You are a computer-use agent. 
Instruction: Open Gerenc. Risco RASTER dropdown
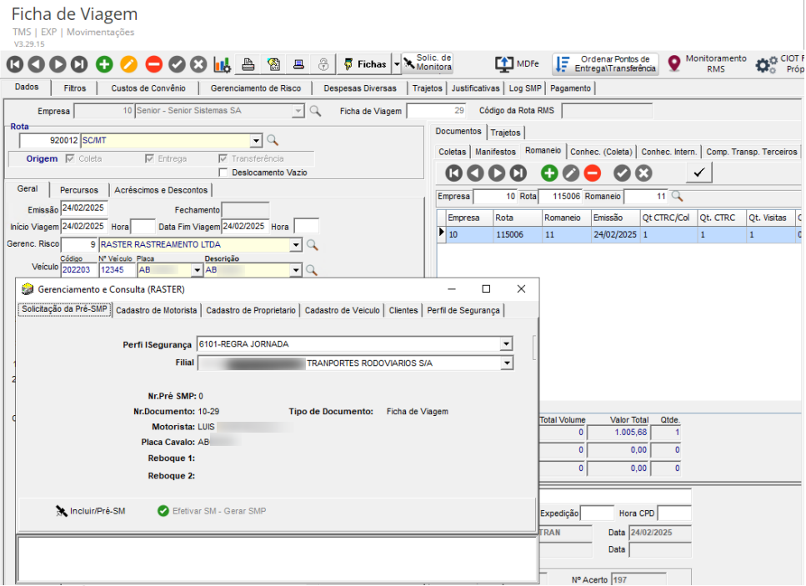(x=296, y=245)
